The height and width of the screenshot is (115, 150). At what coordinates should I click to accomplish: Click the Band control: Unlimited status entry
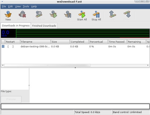[131, 112]
